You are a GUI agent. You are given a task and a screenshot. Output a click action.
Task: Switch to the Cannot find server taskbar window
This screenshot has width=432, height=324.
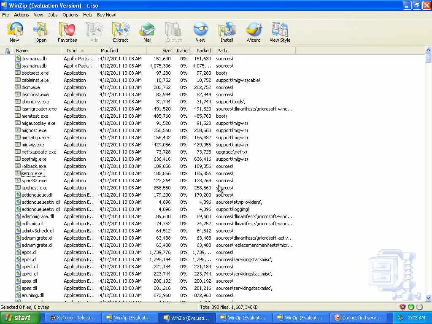point(358,318)
